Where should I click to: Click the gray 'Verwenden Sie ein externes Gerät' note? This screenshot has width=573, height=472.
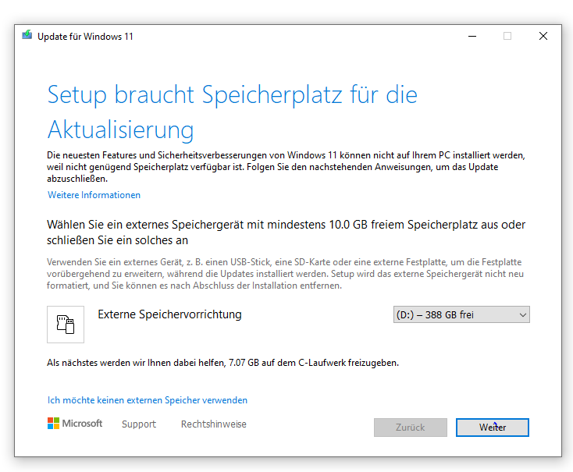pos(285,274)
